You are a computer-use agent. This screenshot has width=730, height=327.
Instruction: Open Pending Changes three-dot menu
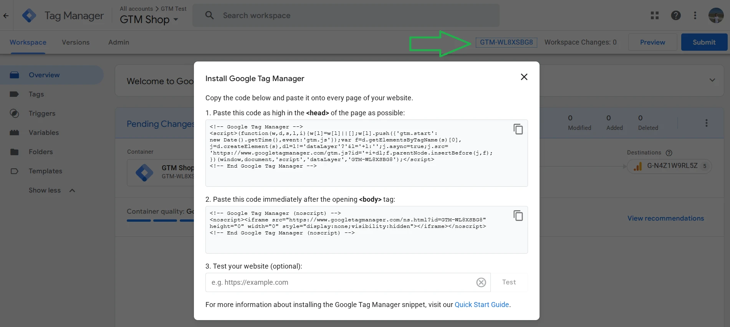coord(706,123)
